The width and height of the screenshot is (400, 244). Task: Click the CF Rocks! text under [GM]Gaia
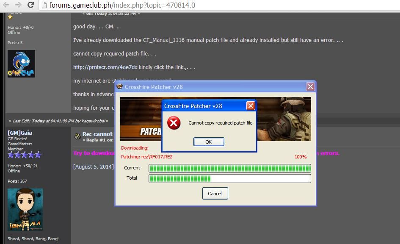[17, 139]
